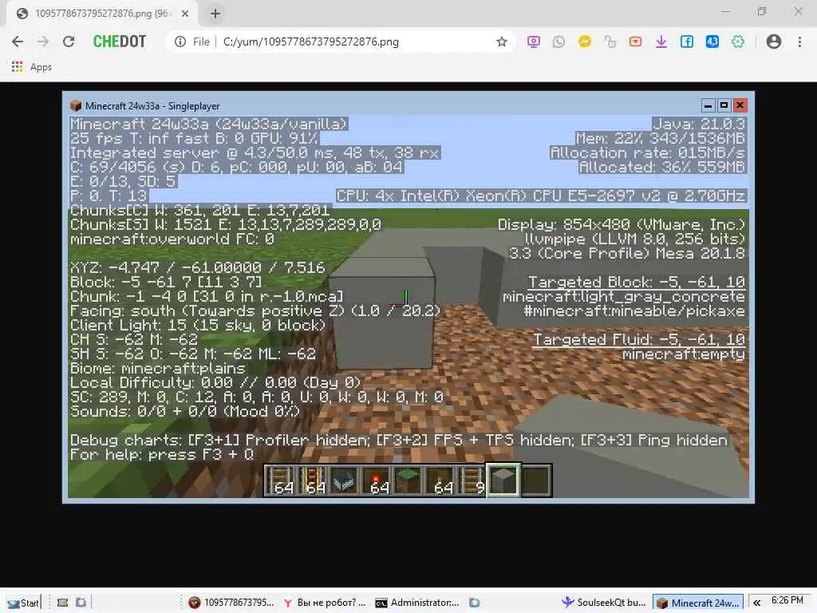817x613 pixels.
Task: Open the green gear extension icon
Action: [738, 42]
